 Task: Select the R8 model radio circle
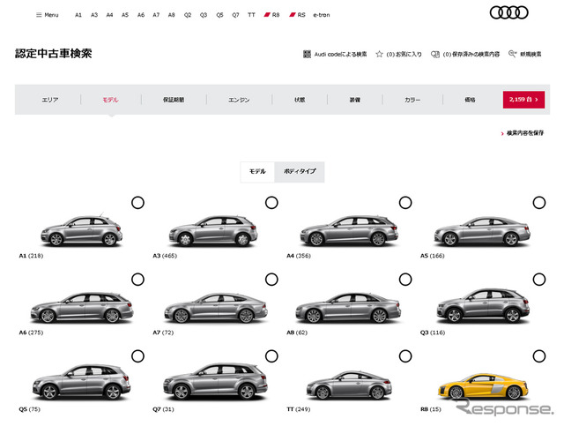point(539,356)
